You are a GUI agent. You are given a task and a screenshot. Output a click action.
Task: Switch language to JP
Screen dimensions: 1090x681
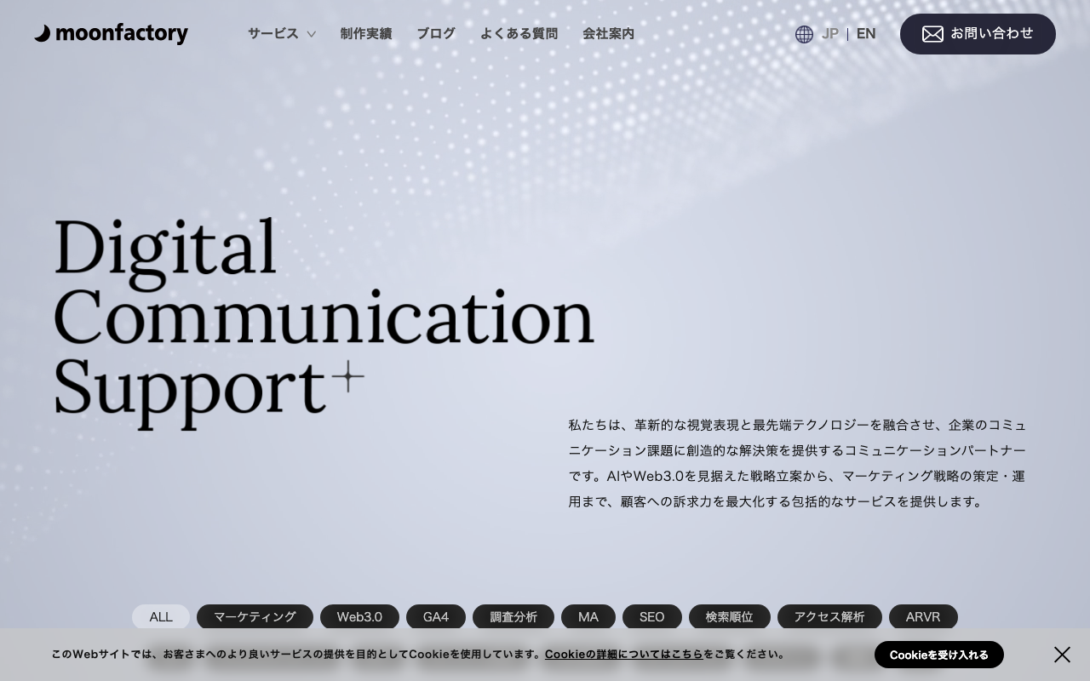pyautogui.click(x=830, y=34)
